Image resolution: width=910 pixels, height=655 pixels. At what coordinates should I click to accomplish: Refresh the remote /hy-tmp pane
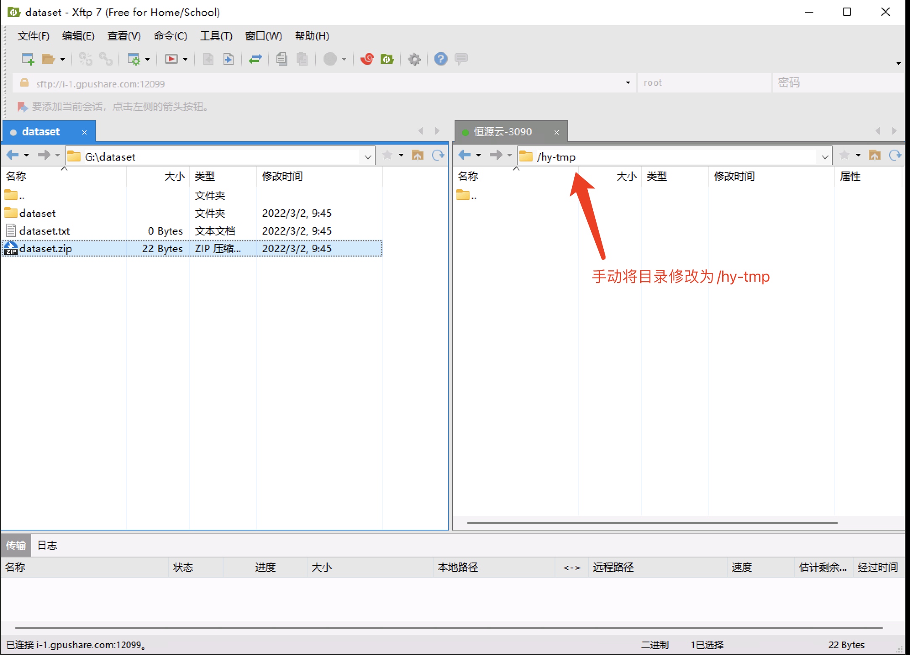895,156
